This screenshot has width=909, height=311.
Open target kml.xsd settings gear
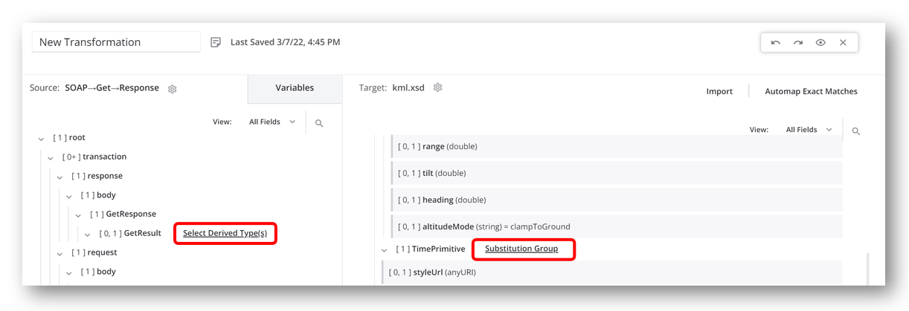438,88
